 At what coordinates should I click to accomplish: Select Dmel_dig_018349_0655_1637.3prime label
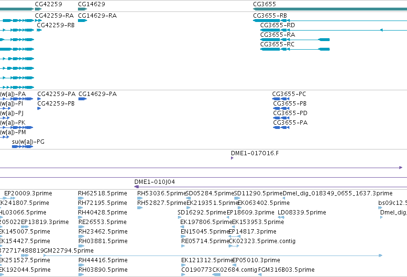(338, 193)
